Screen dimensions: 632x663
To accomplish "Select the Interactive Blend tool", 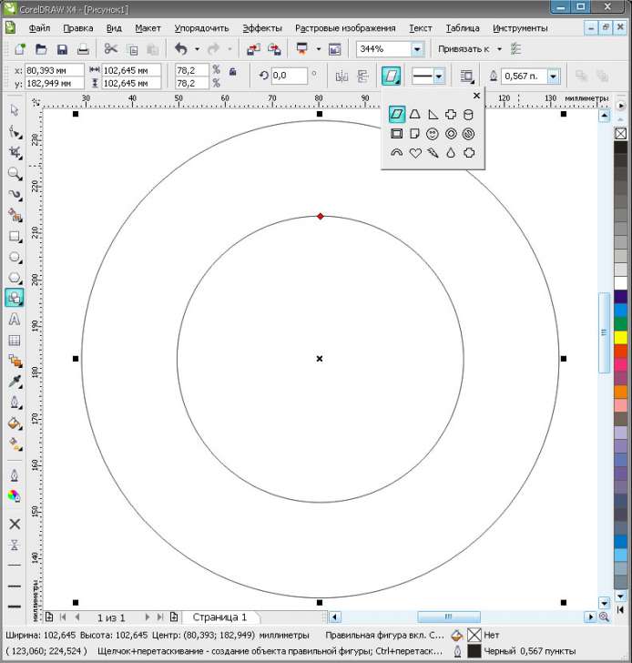I will [x=15, y=361].
